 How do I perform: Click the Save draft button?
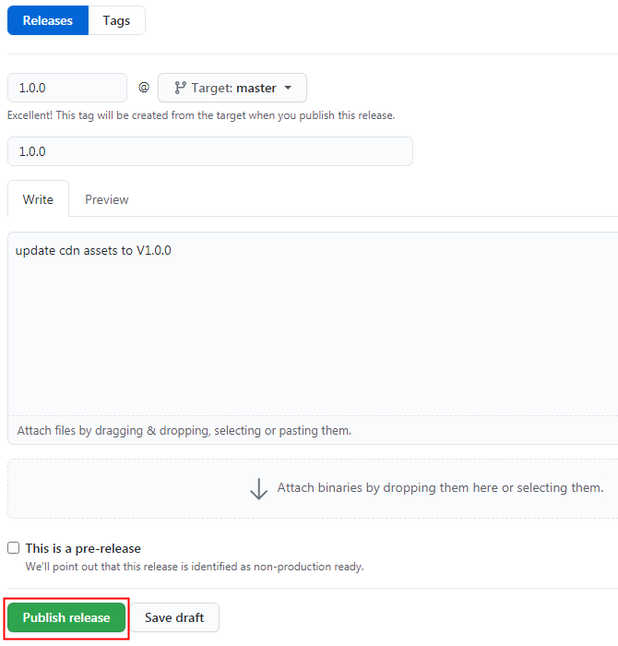point(174,618)
